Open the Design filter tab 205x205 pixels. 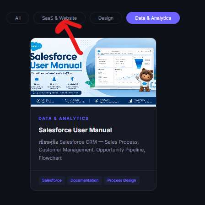click(106, 18)
